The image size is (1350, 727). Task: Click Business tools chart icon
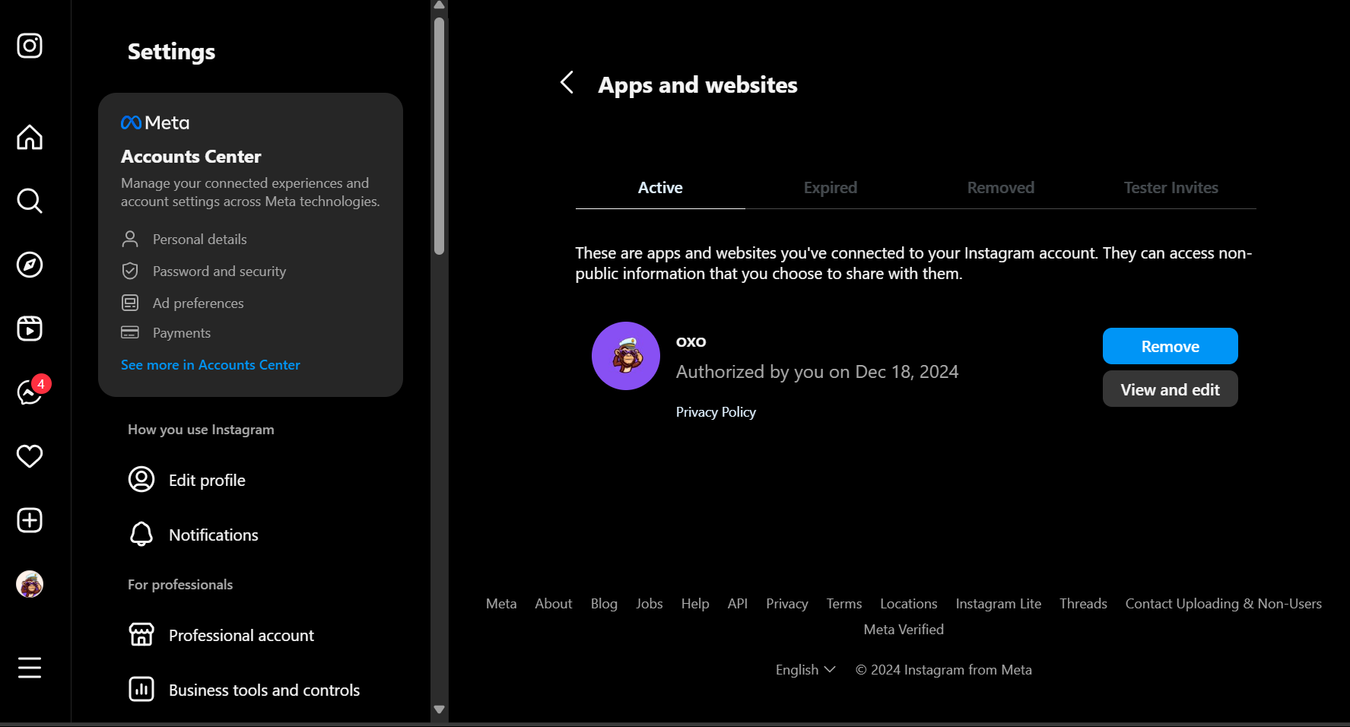pyautogui.click(x=141, y=689)
